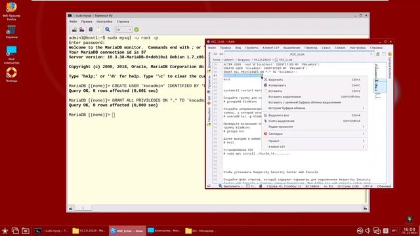420x236 pixels.
Task: Choose Вставить in context menu
Action: 314,91
